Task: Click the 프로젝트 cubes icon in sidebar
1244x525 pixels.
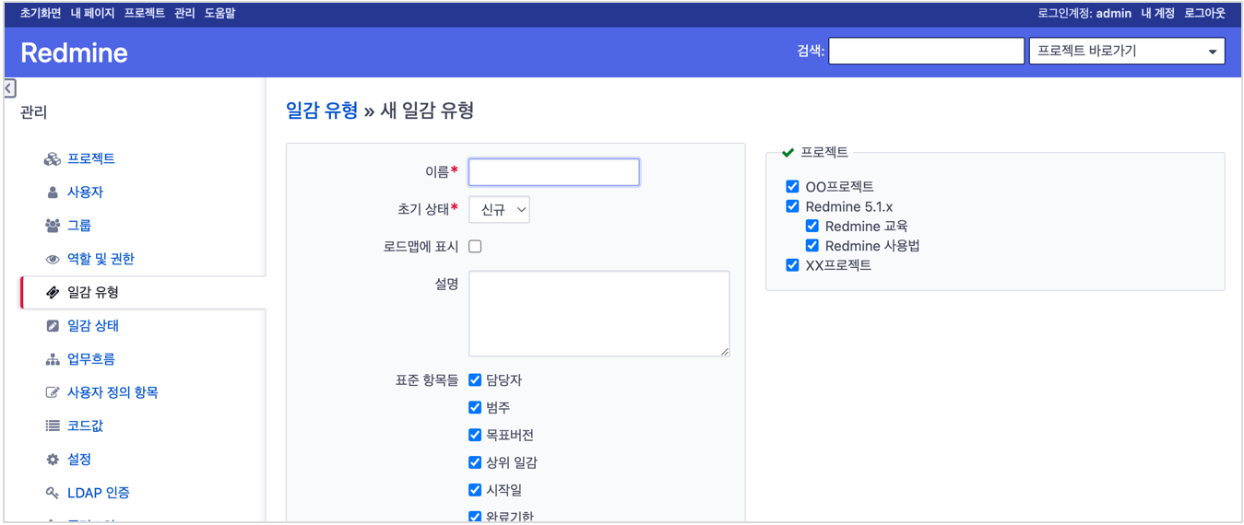Action: pos(53,159)
